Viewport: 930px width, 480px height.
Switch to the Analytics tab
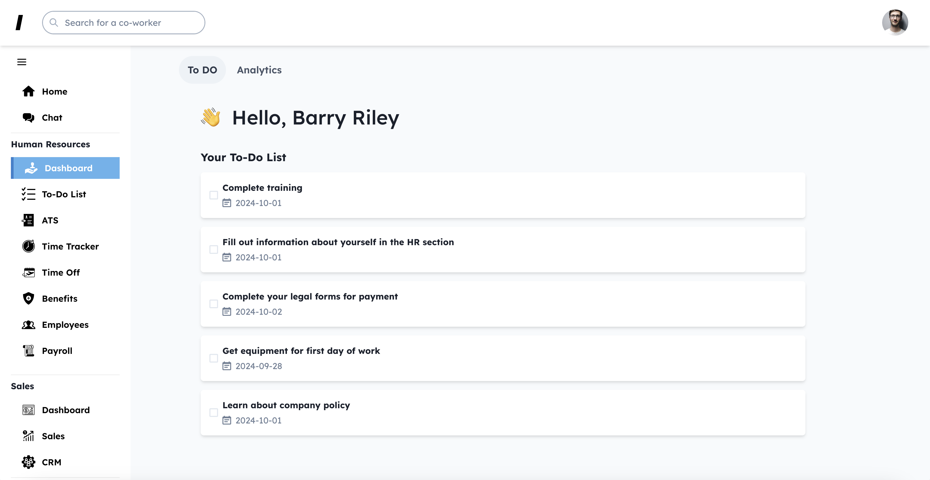(x=259, y=70)
